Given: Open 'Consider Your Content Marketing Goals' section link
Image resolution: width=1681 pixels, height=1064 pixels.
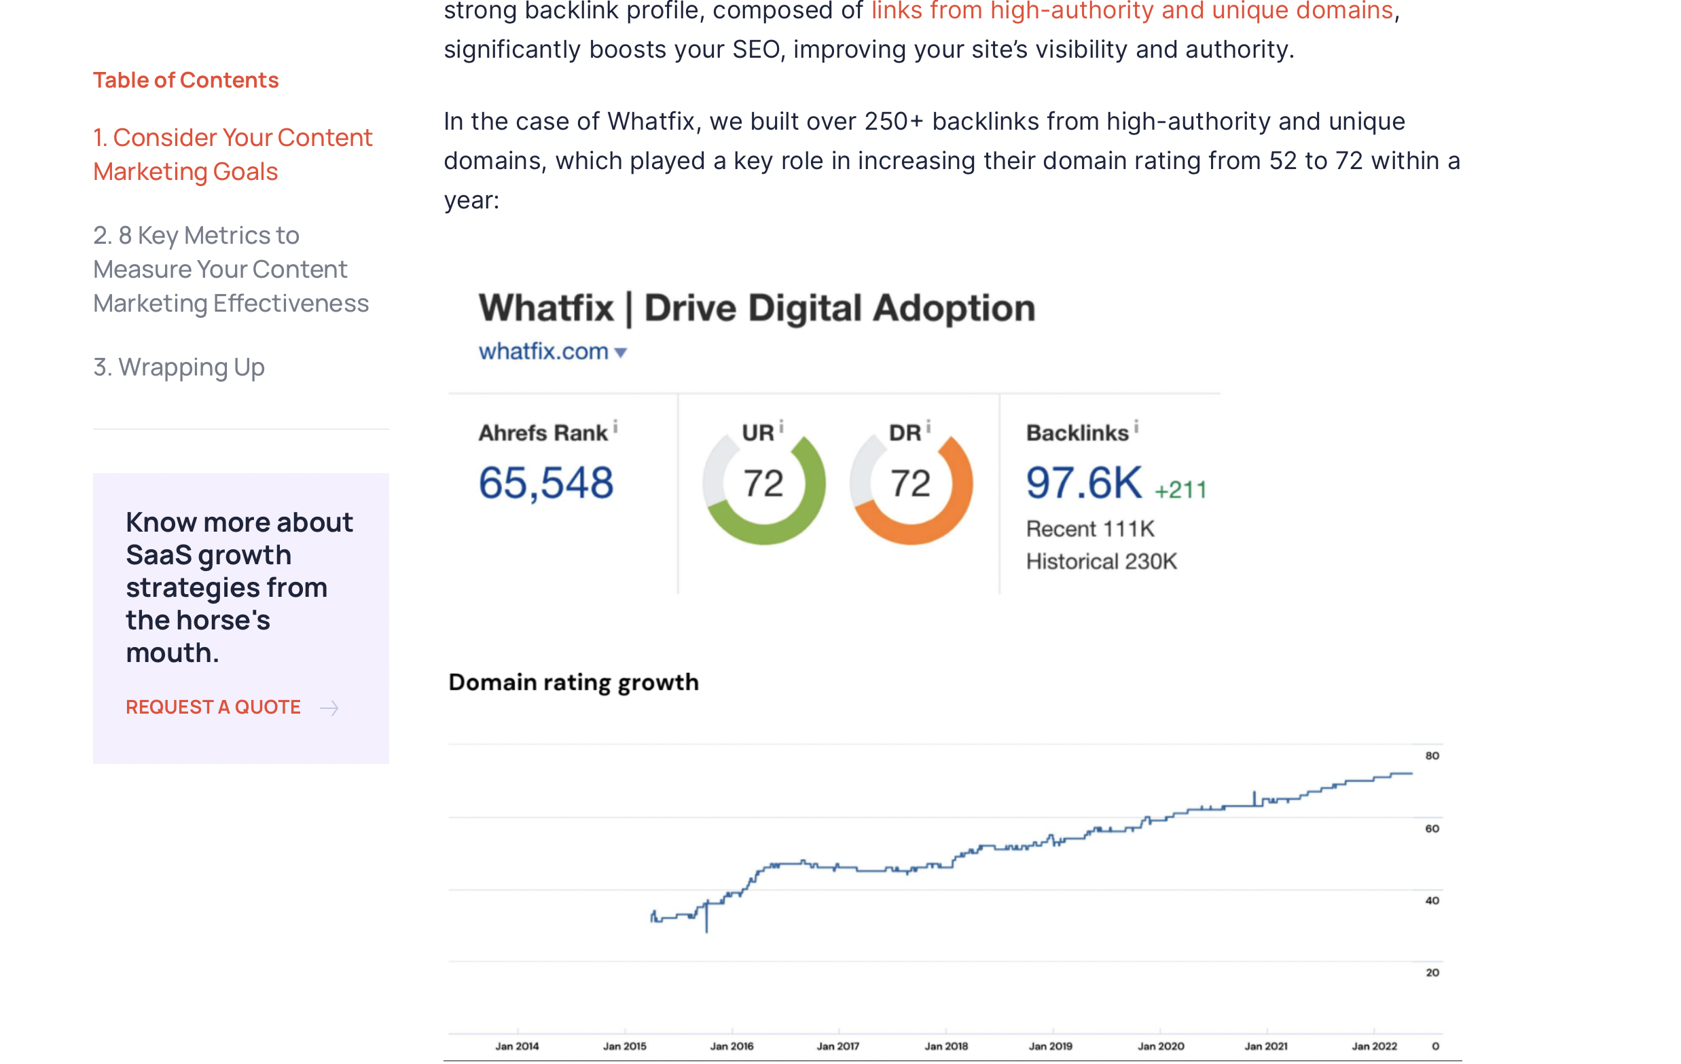Looking at the screenshot, I should (x=232, y=154).
